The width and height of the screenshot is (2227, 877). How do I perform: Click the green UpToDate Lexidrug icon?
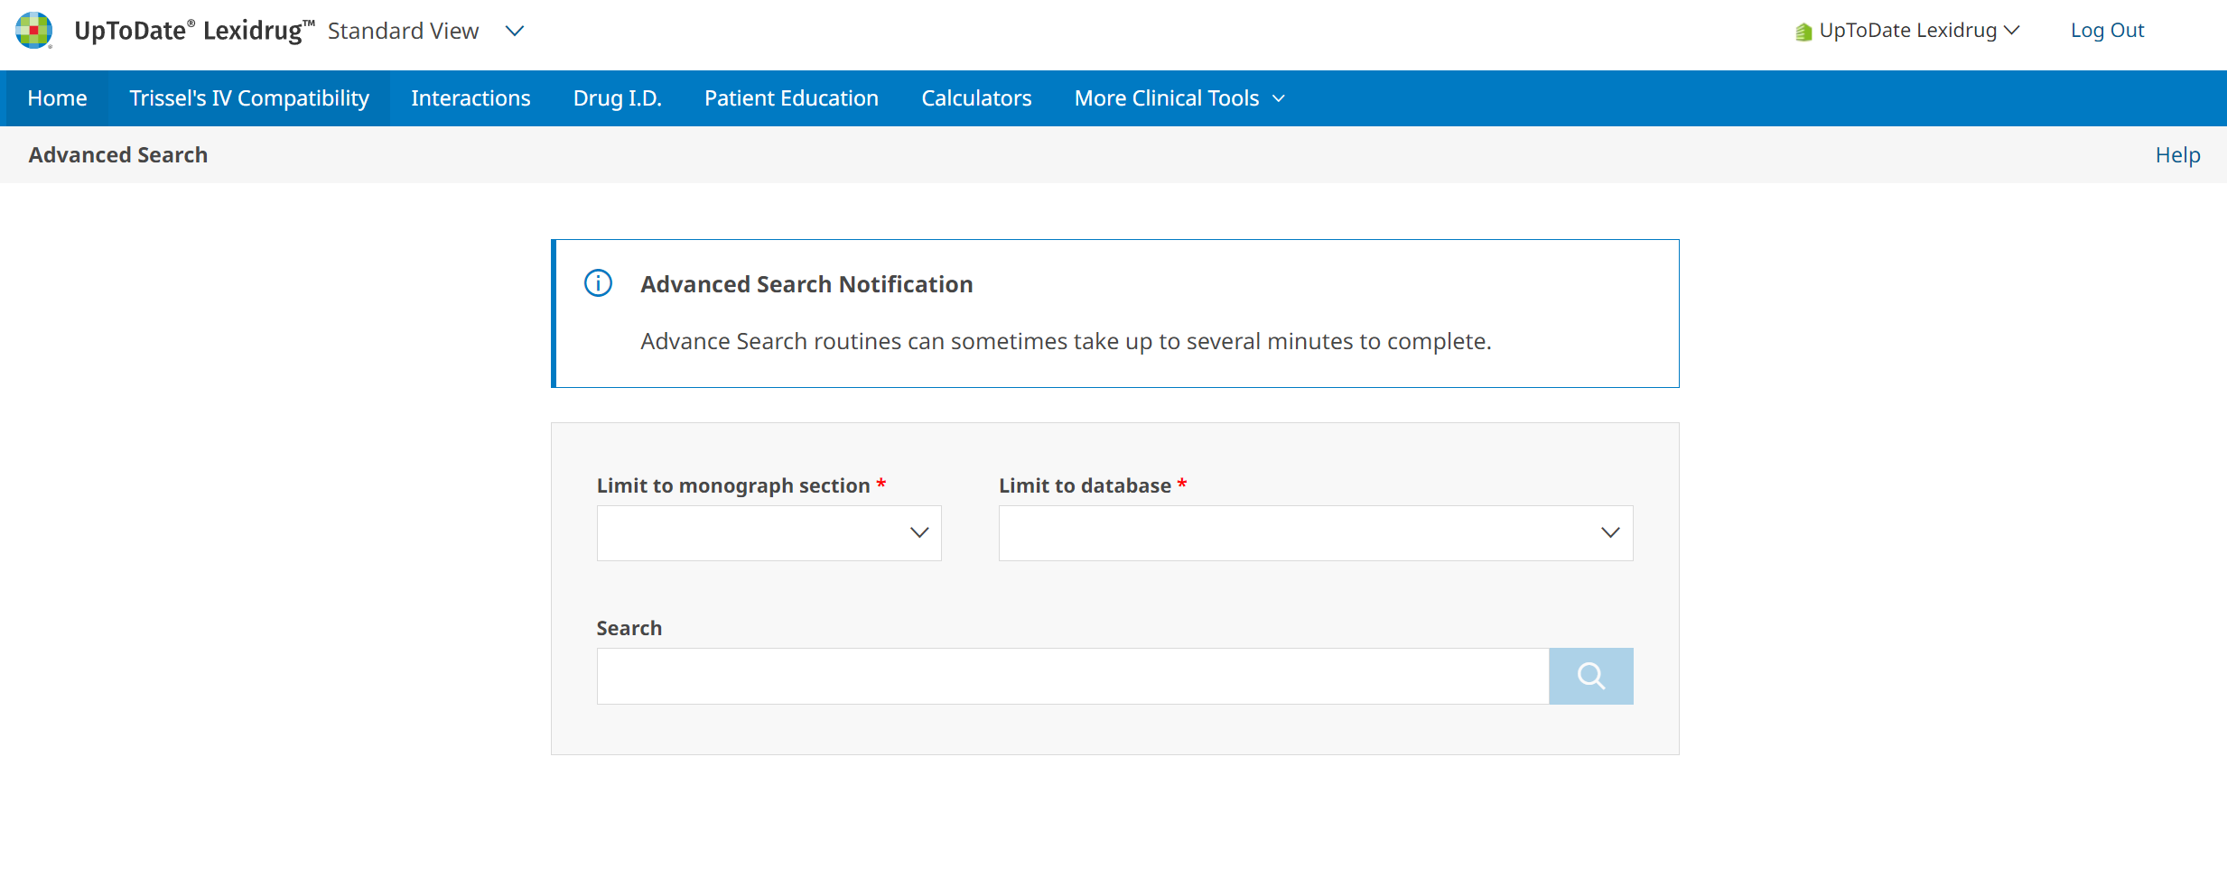1803,32
